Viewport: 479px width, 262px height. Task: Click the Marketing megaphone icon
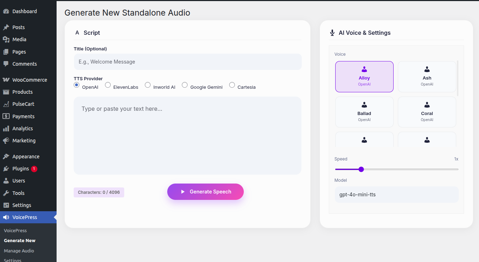pyautogui.click(x=6, y=141)
